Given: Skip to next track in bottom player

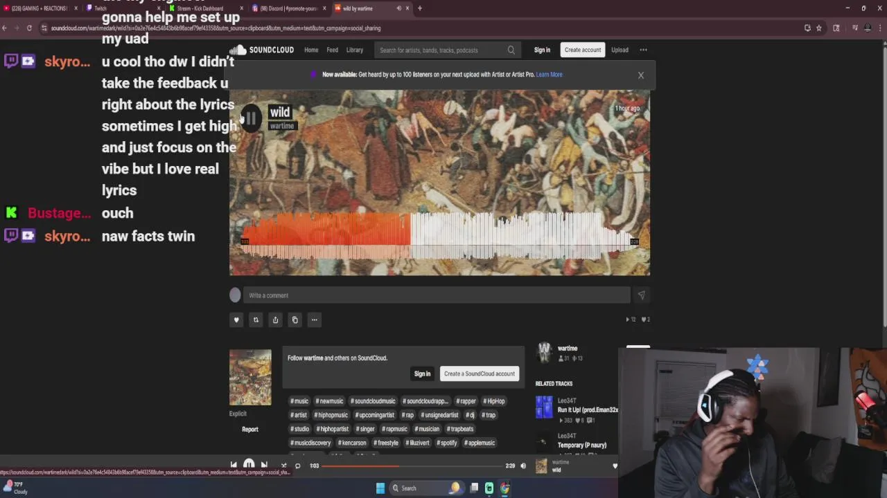Looking at the screenshot, I should [264, 465].
